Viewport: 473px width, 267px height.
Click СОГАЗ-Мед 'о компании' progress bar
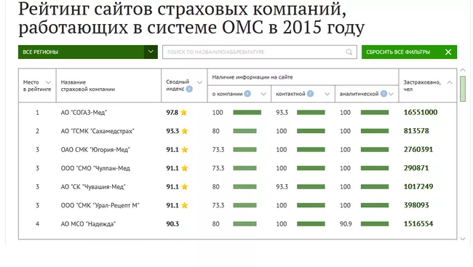pos(247,113)
